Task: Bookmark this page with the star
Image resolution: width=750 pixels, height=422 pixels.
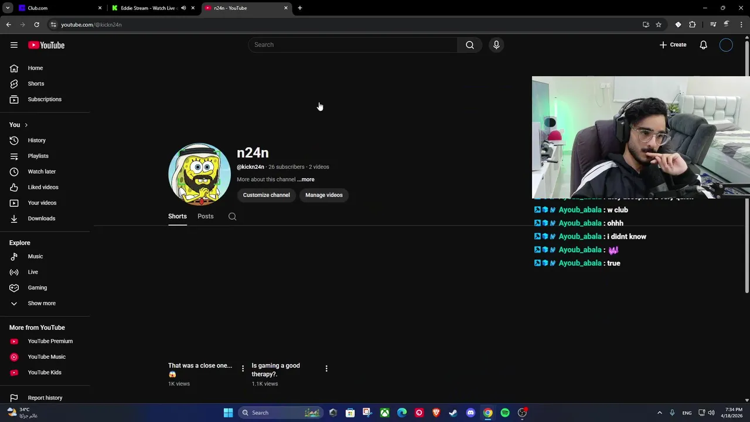Action: tap(659, 25)
